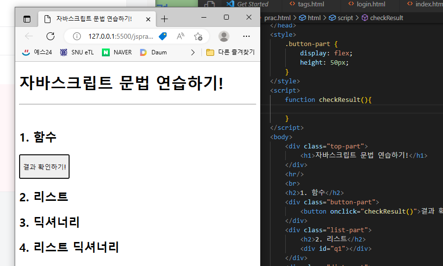Click the display: flex; code line
Image resolution: width=443 pixels, height=266 pixels.
(326, 53)
